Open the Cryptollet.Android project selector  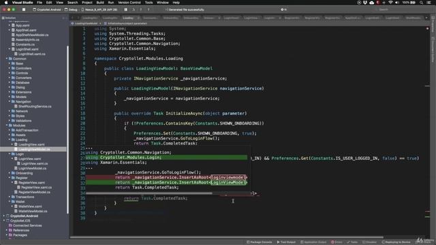coord(47,10)
